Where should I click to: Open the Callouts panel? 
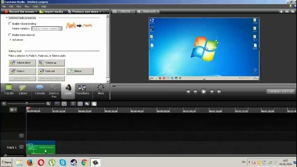tap(39, 90)
